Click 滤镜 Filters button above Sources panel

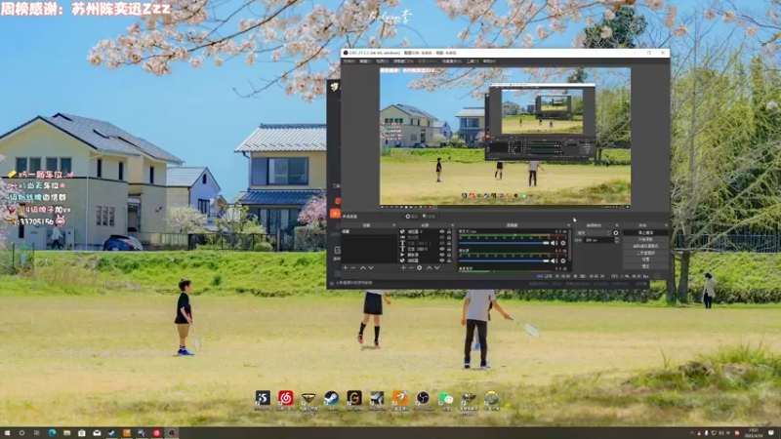pos(429,216)
